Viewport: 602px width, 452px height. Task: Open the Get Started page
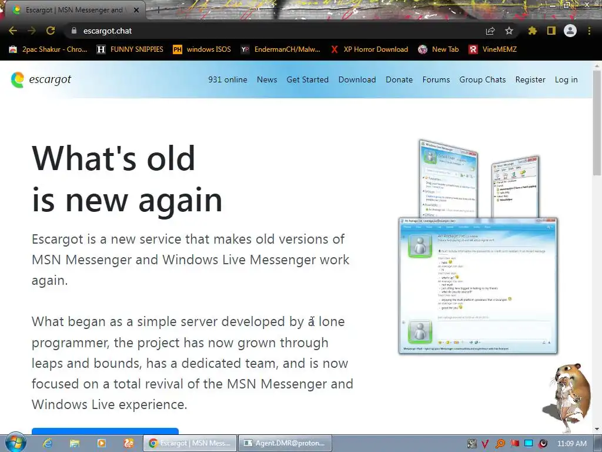point(307,79)
